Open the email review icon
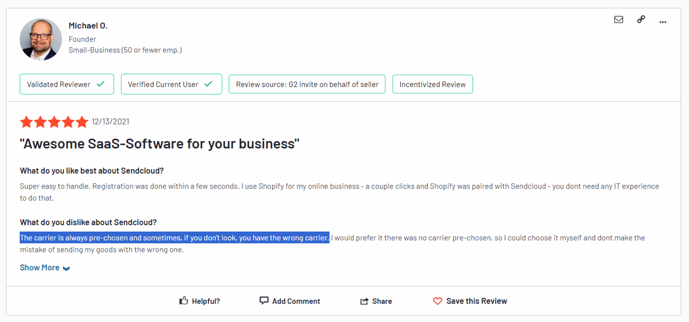 point(618,19)
